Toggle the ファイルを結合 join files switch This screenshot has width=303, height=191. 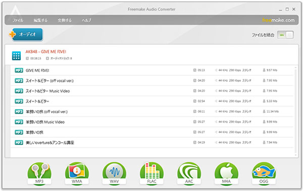point(286,35)
